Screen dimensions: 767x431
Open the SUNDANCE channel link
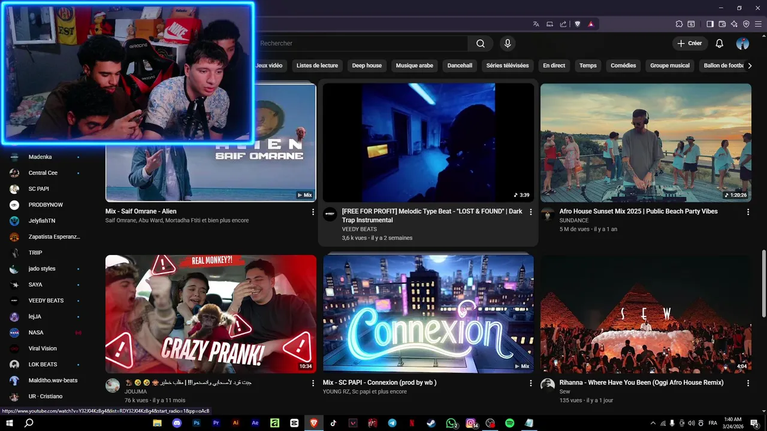coord(574,220)
